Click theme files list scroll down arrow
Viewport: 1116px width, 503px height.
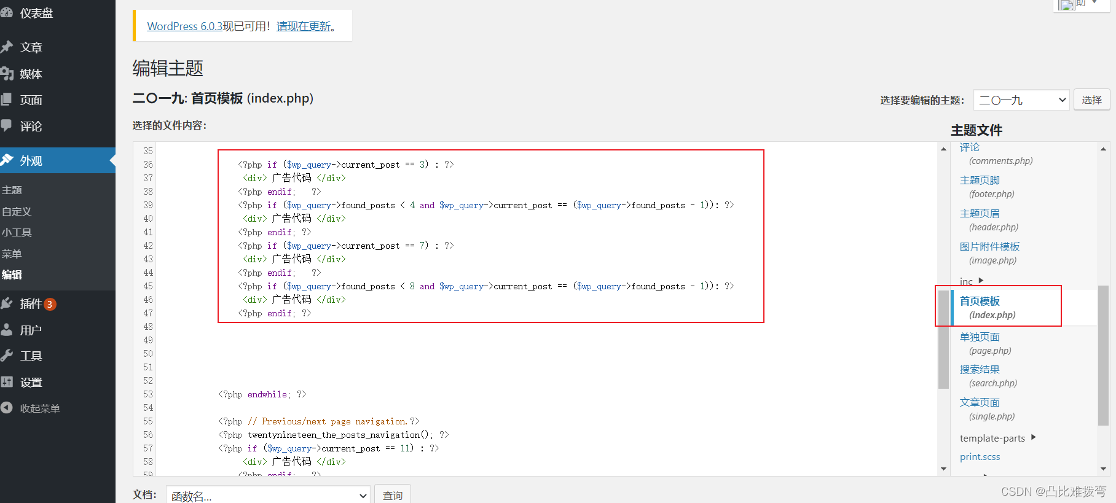pos(1103,469)
